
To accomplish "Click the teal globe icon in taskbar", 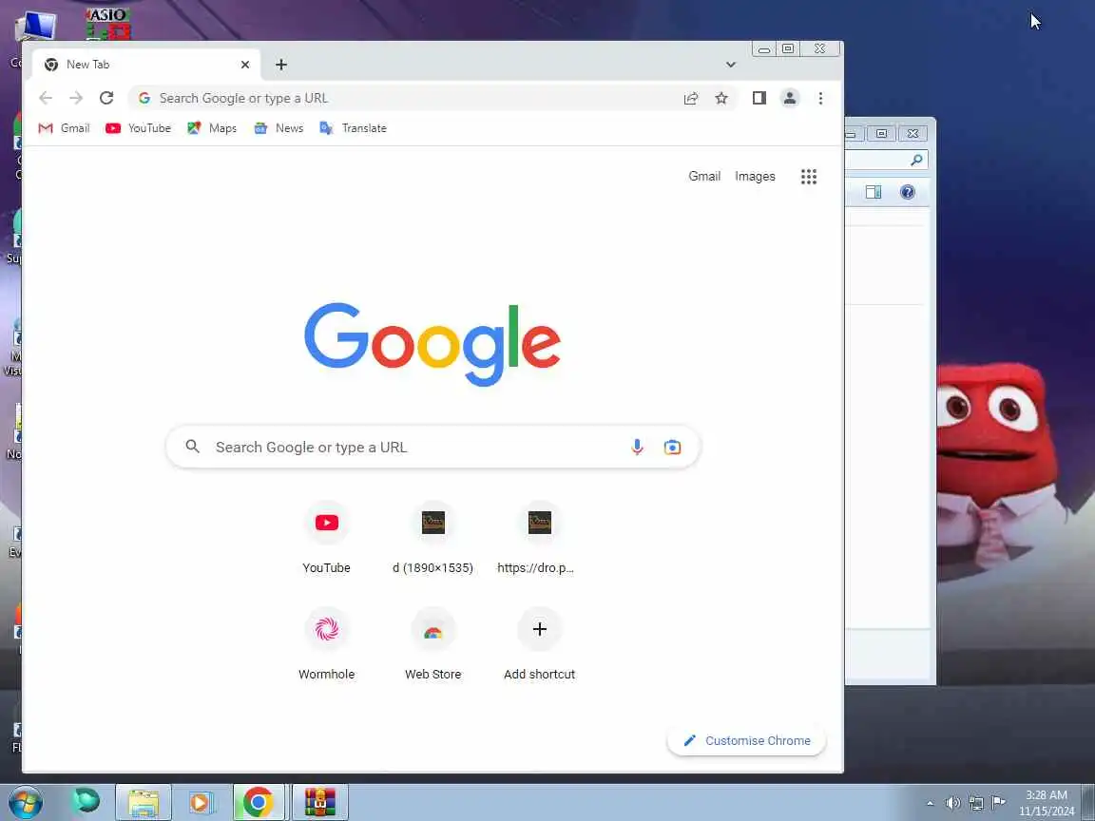I will tap(86, 801).
